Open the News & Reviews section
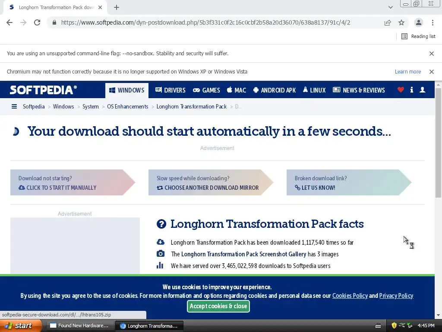 (x=359, y=90)
